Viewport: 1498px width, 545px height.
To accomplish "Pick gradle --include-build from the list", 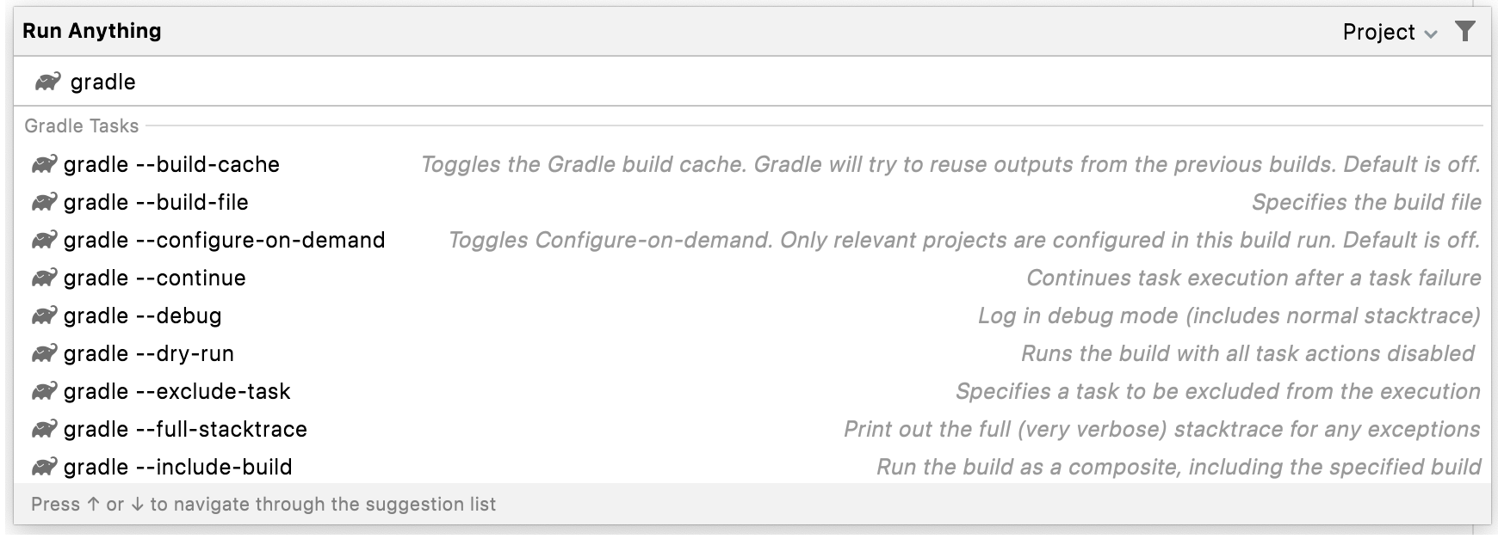I will [x=752, y=467].
